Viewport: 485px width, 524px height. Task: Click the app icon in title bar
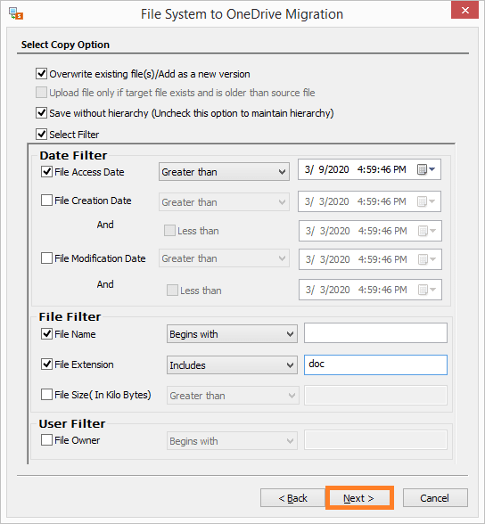(x=16, y=13)
